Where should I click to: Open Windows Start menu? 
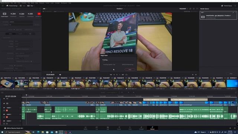(x=2, y=132)
